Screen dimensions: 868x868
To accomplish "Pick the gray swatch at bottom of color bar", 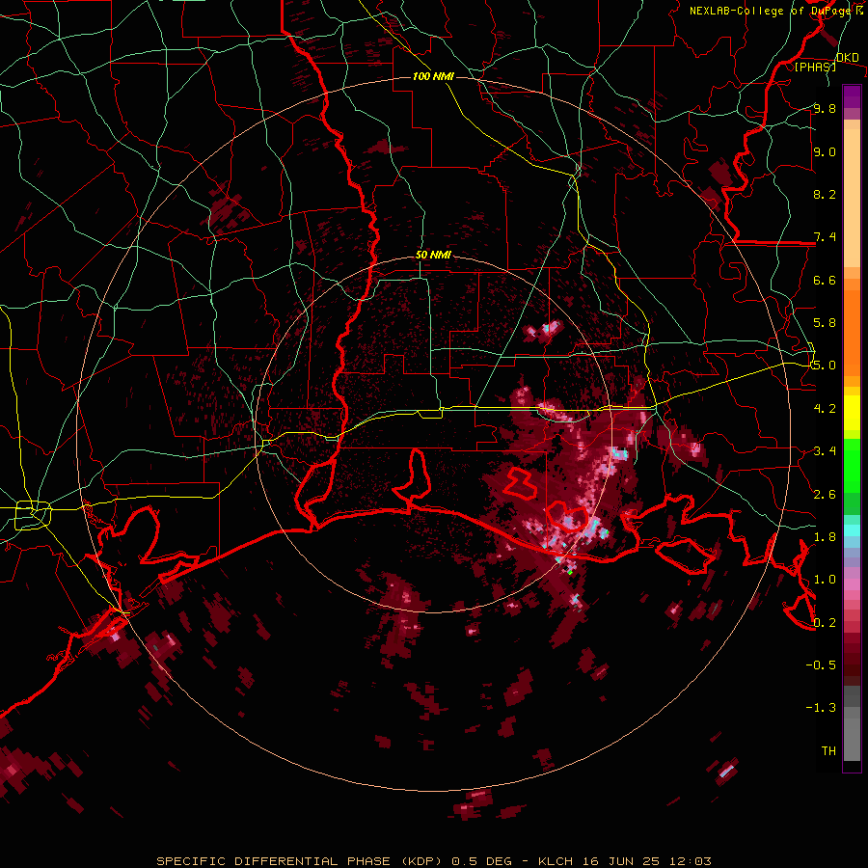I will click(852, 739).
